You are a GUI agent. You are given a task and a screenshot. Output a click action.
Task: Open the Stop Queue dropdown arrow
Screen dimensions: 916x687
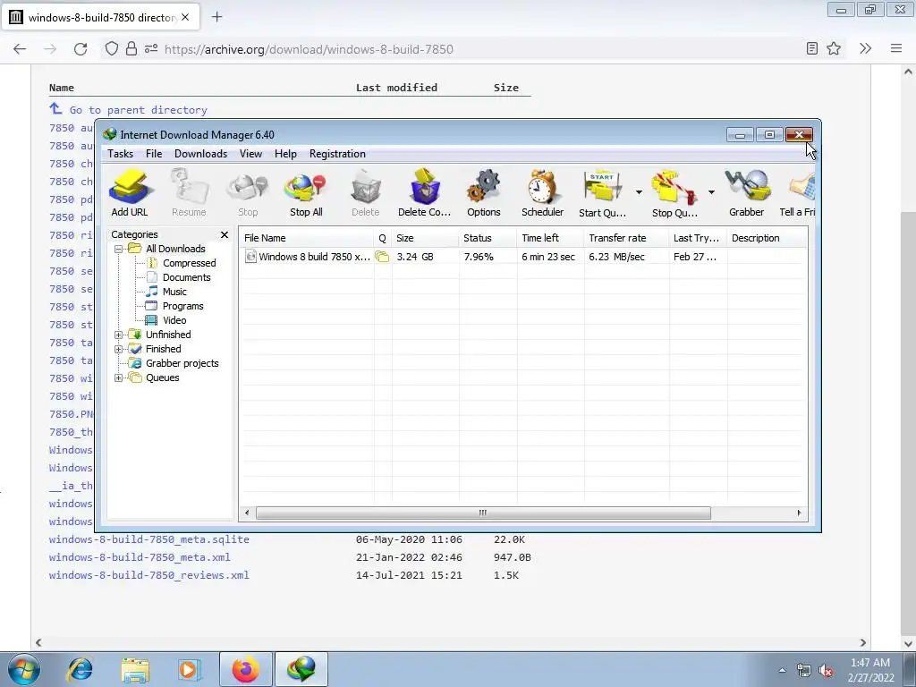[711, 192]
